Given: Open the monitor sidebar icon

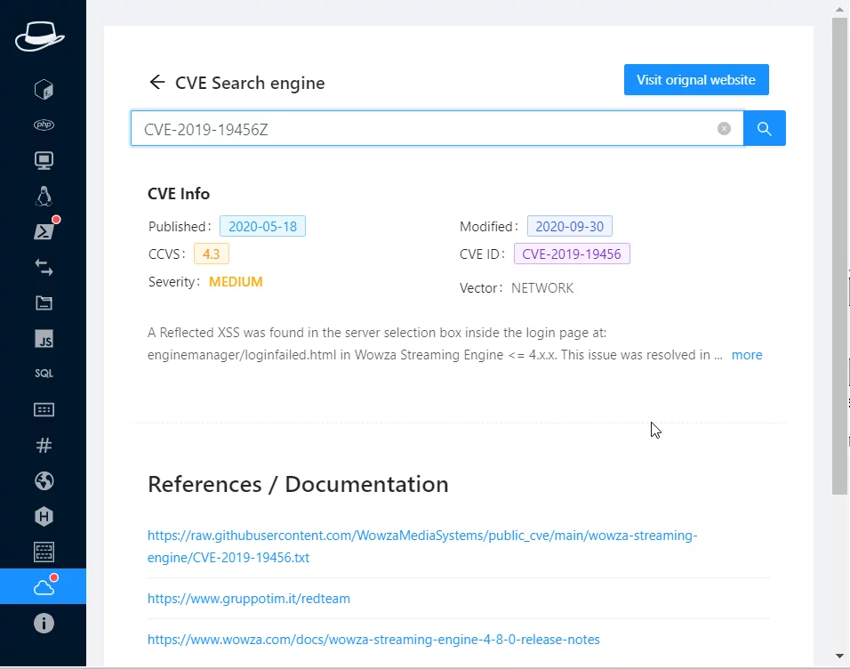Looking at the screenshot, I should [44, 160].
